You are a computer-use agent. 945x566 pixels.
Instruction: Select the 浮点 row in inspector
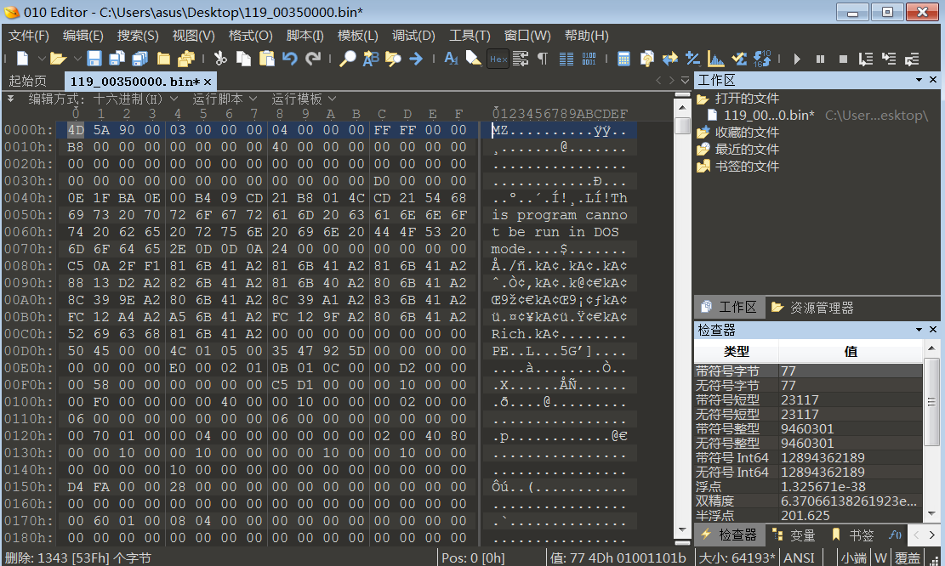(x=808, y=486)
